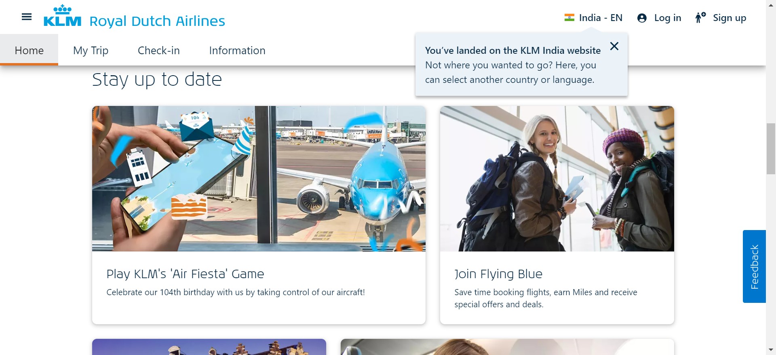
Task: Open the hamburger menu icon
Action: point(27,17)
